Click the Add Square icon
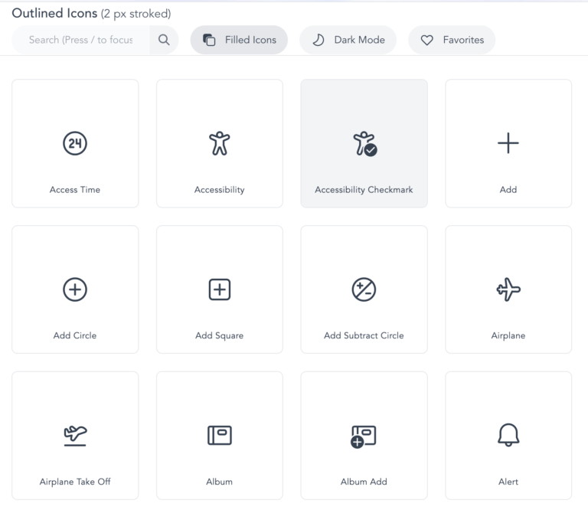The width and height of the screenshot is (588, 513). pos(219,289)
